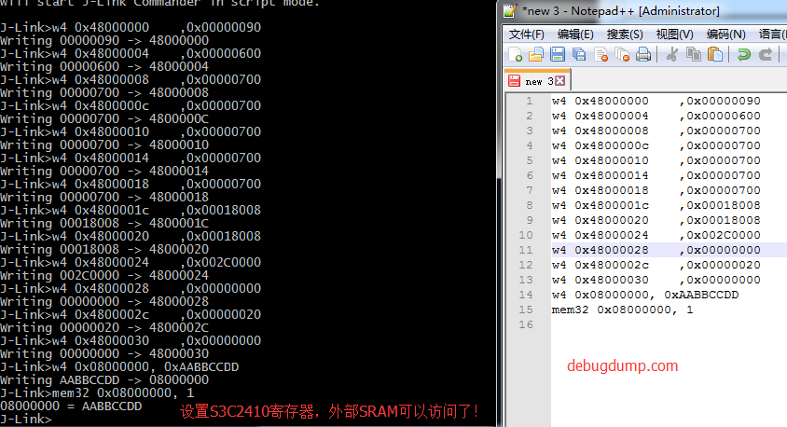
Task: Open a file via folder icon
Action: pyautogui.click(x=536, y=54)
